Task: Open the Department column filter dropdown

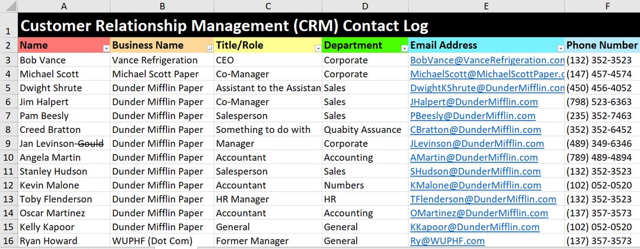Action: click(405, 49)
